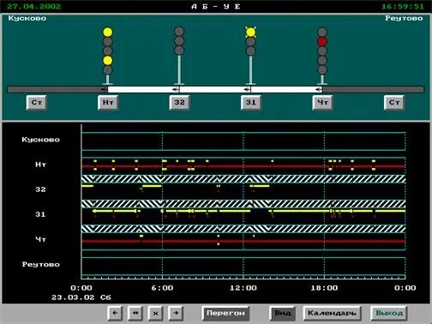
Task: Click the red line in the Нт chart row
Action: click(243, 166)
